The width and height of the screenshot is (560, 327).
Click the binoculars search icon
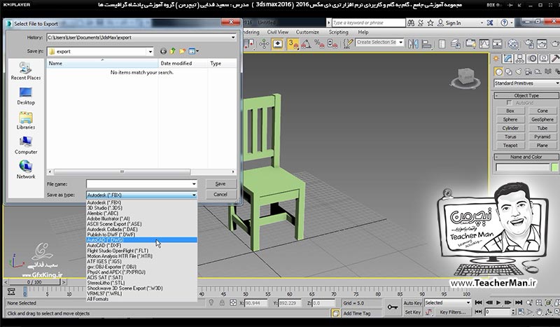(411, 23)
